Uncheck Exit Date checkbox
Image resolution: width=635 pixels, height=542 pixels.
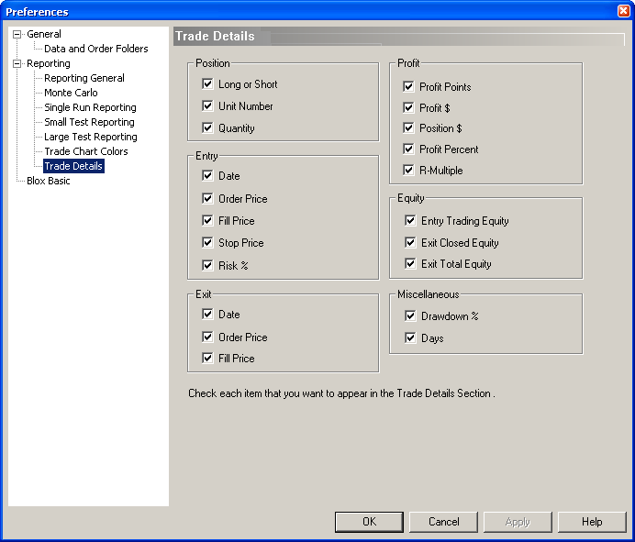[x=207, y=315]
